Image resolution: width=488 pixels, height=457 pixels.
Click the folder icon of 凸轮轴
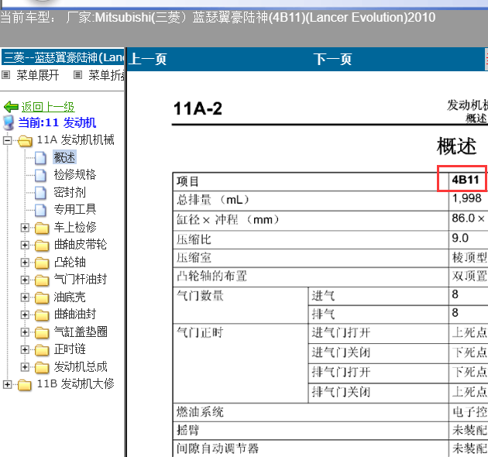coord(42,263)
